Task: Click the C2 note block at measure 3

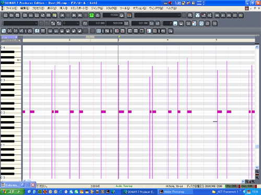Action: click(121, 112)
